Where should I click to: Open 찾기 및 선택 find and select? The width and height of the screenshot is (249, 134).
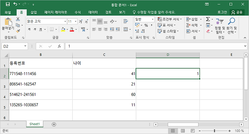tap(231, 26)
